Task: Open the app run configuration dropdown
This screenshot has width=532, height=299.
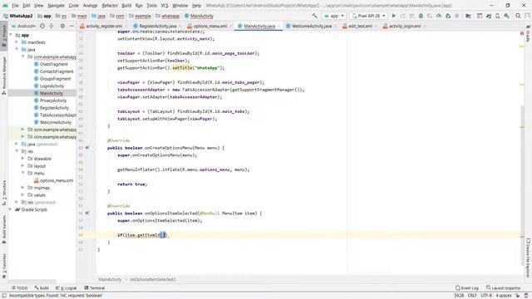Action: 334,16
